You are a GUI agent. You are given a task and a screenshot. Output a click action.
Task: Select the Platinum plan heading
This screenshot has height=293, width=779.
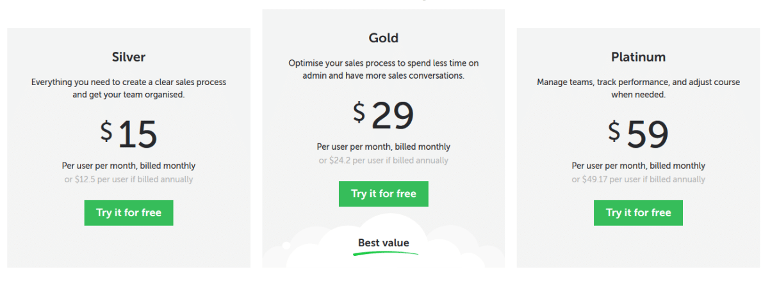[639, 57]
